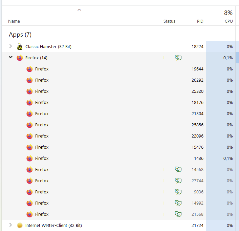Expand the Classic Hamster (32 Bit) group
239x231 pixels.
pyautogui.click(x=10, y=46)
